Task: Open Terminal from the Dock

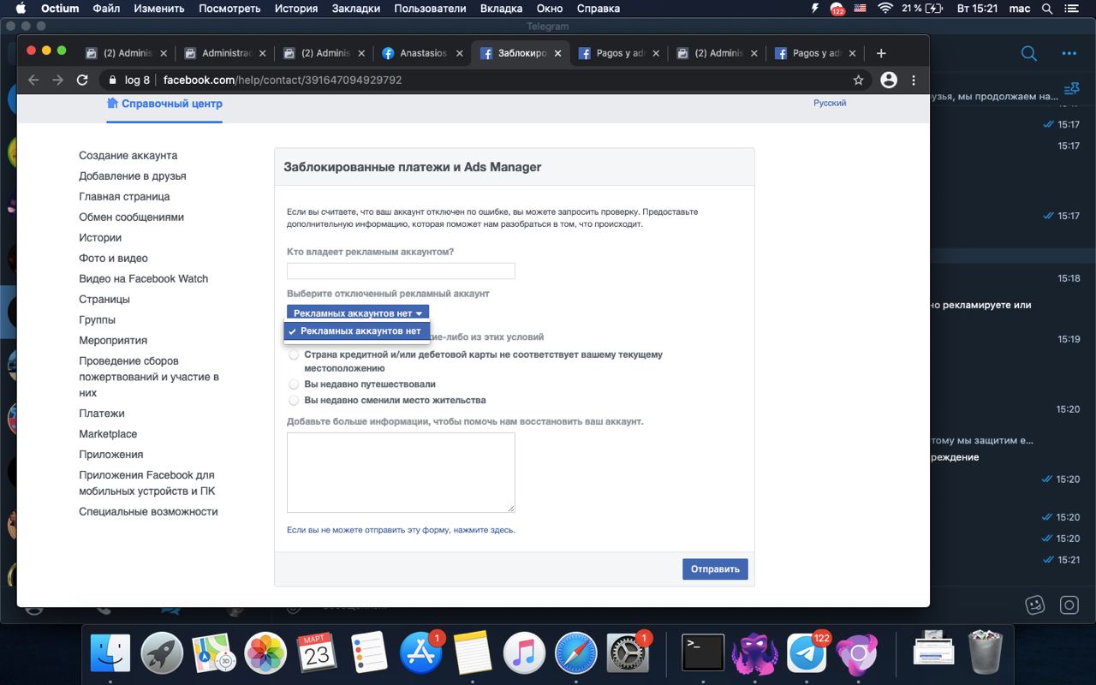Action: tap(703, 654)
